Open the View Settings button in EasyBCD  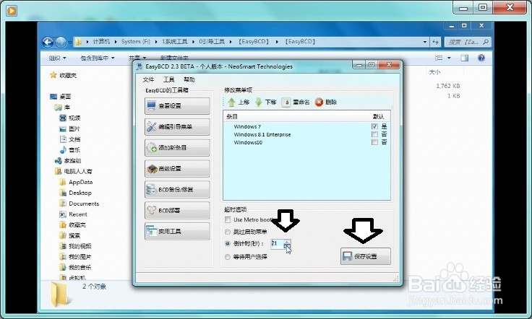coord(177,105)
